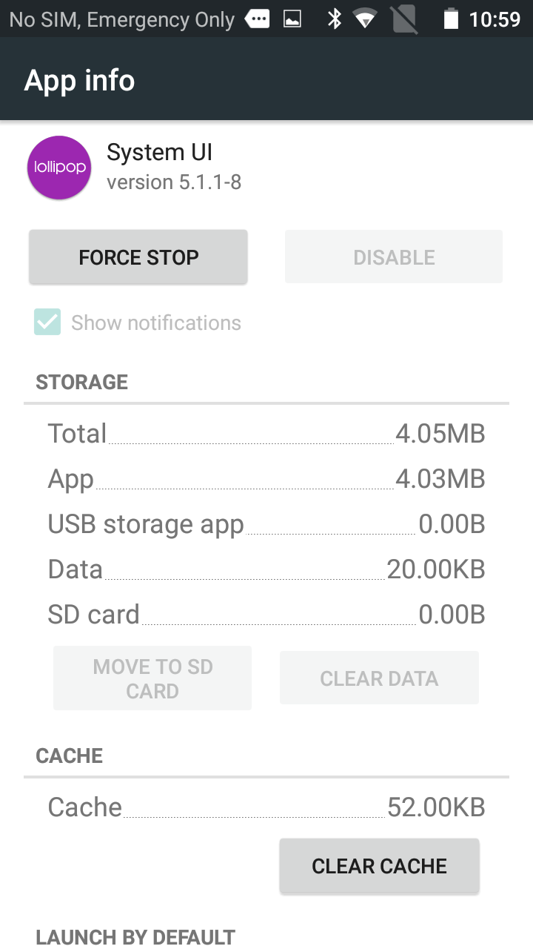Image resolution: width=533 pixels, height=949 pixels.
Task: Expand the CACHE section
Action: tap(69, 755)
